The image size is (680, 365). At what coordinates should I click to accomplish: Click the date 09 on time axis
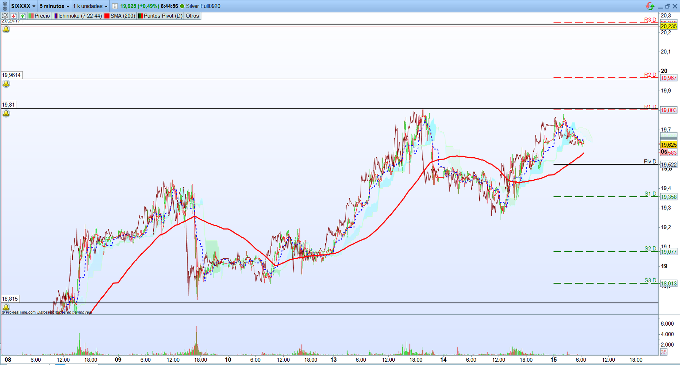tap(118, 360)
